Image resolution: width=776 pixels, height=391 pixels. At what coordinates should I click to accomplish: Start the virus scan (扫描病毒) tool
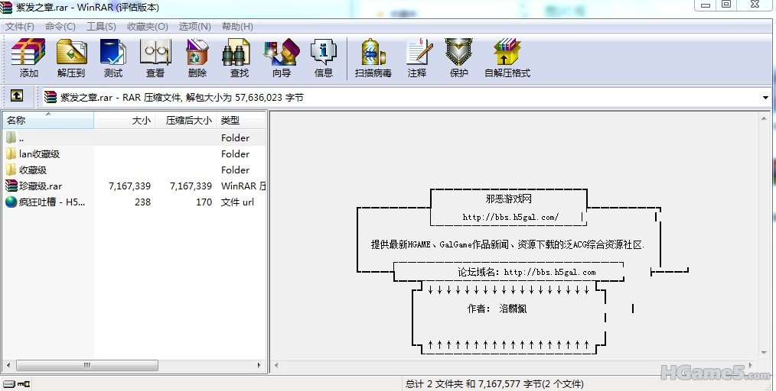point(373,58)
